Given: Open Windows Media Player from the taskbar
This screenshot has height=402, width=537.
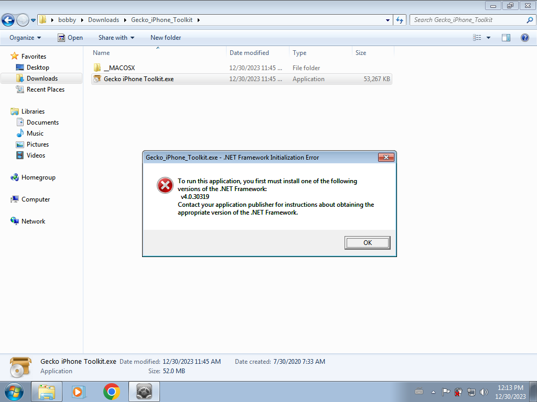Looking at the screenshot, I should pos(79,392).
